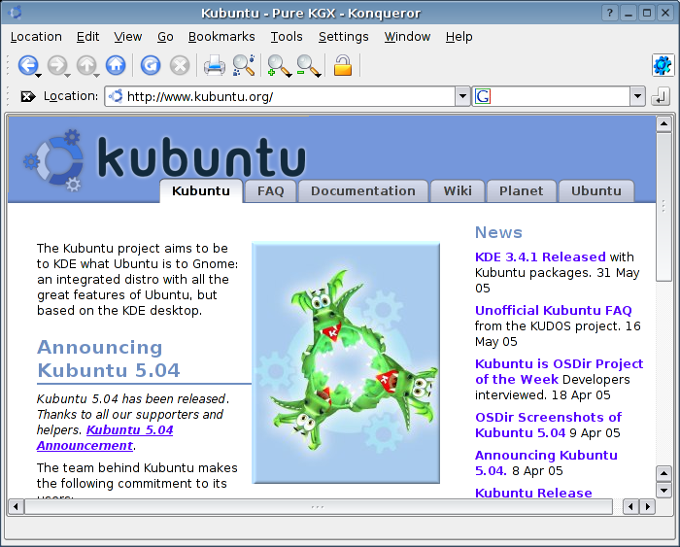
Task: Open the Edit menu
Action: 88,37
